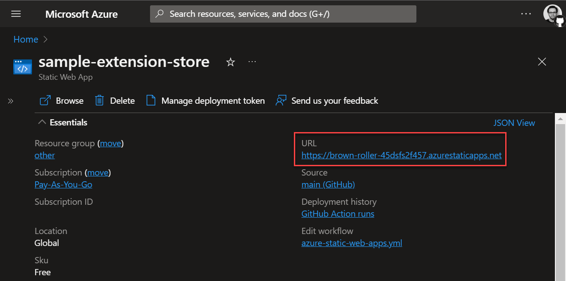This screenshot has width=566, height=281.
Task: Collapse the Essentials section
Action: pyautogui.click(x=42, y=122)
